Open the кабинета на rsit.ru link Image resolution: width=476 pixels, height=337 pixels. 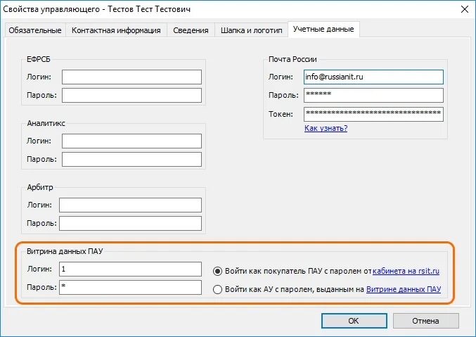(406, 271)
